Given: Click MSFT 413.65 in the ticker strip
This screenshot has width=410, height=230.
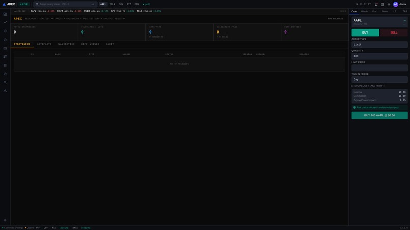Looking at the screenshot, I should [x=69, y=11].
